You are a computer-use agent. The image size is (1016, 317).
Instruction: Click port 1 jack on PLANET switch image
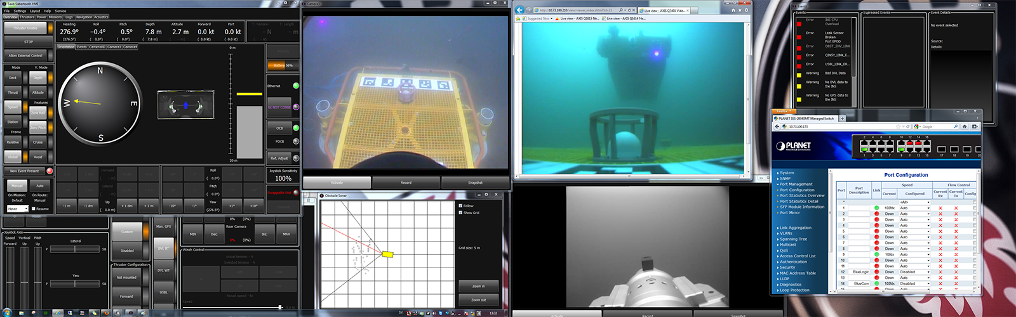tap(864, 150)
